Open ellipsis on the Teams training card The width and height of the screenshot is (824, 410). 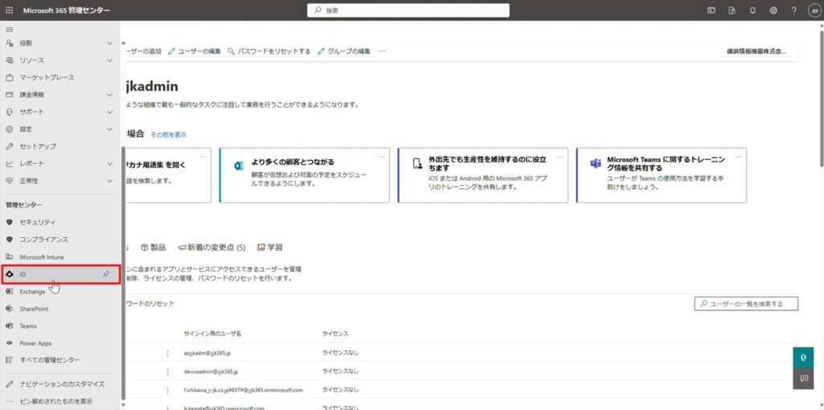(x=739, y=157)
